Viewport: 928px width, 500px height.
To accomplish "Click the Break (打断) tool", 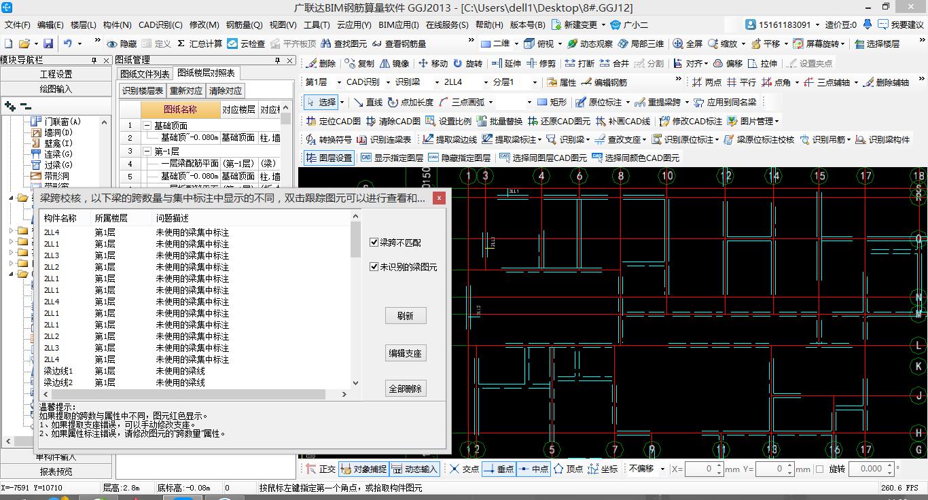I will tap(579, 63).
